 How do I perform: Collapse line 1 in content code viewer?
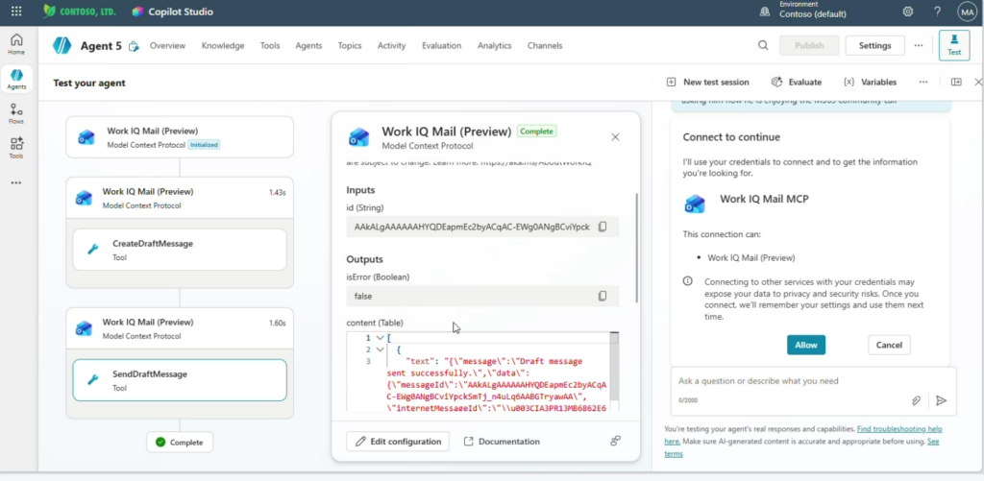point(381,338)
